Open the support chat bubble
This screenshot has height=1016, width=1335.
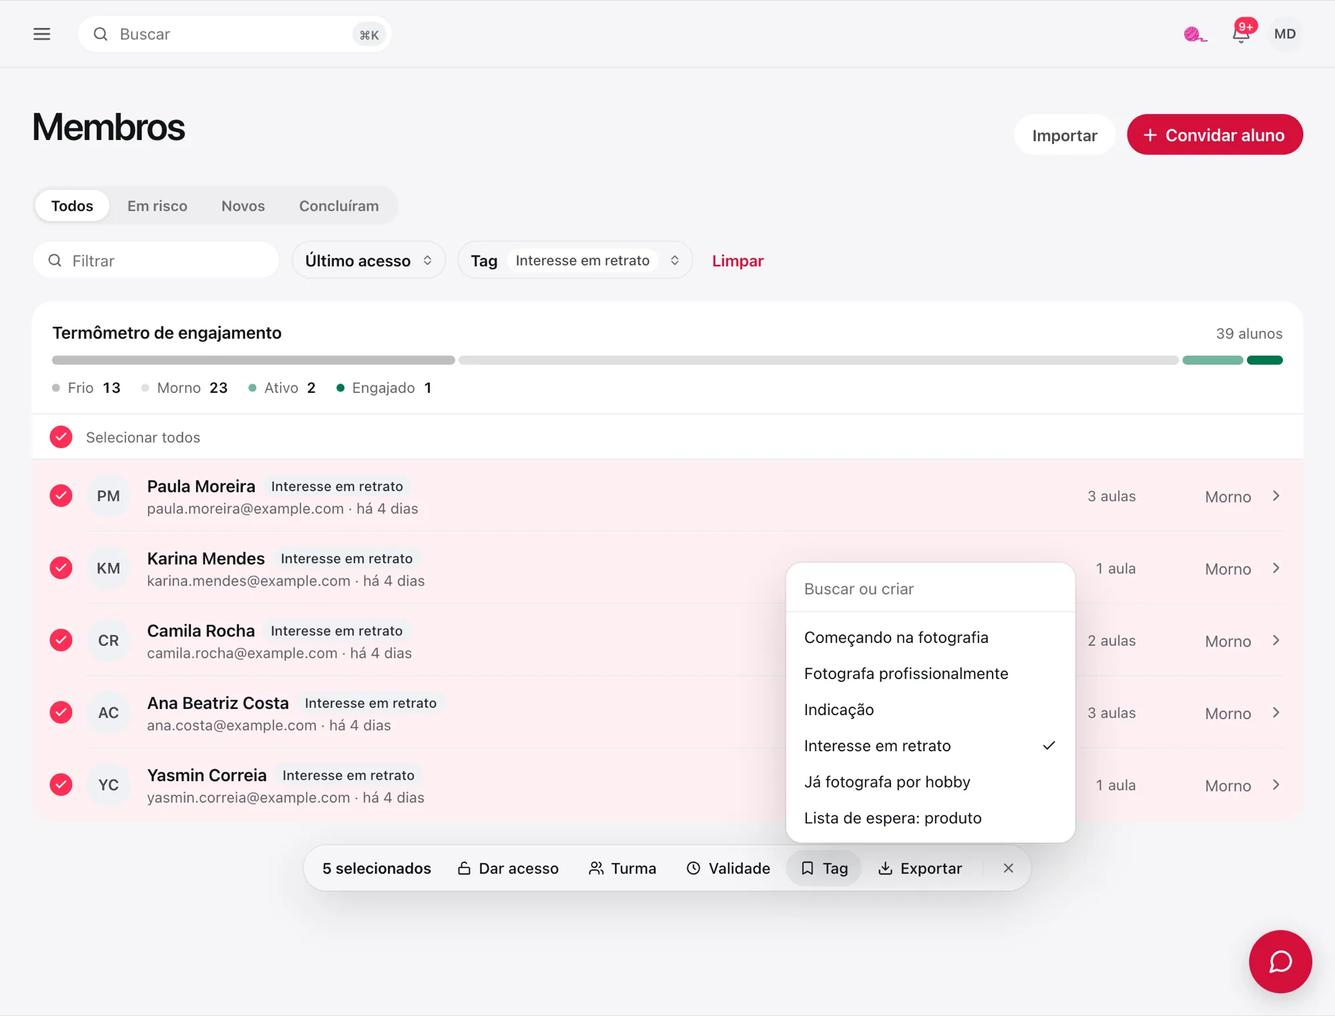[x=1280, y=961]
